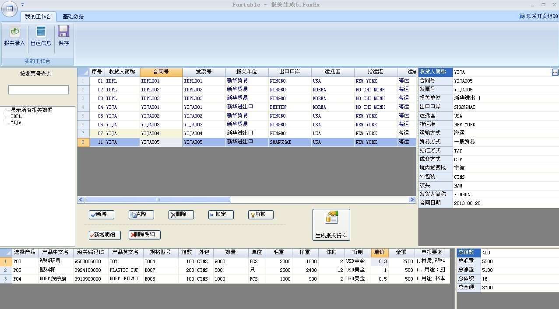Viewport: 559px width, 309px height.
Task: Switch to the 基础数据 tab
Action: click(73, 17)
